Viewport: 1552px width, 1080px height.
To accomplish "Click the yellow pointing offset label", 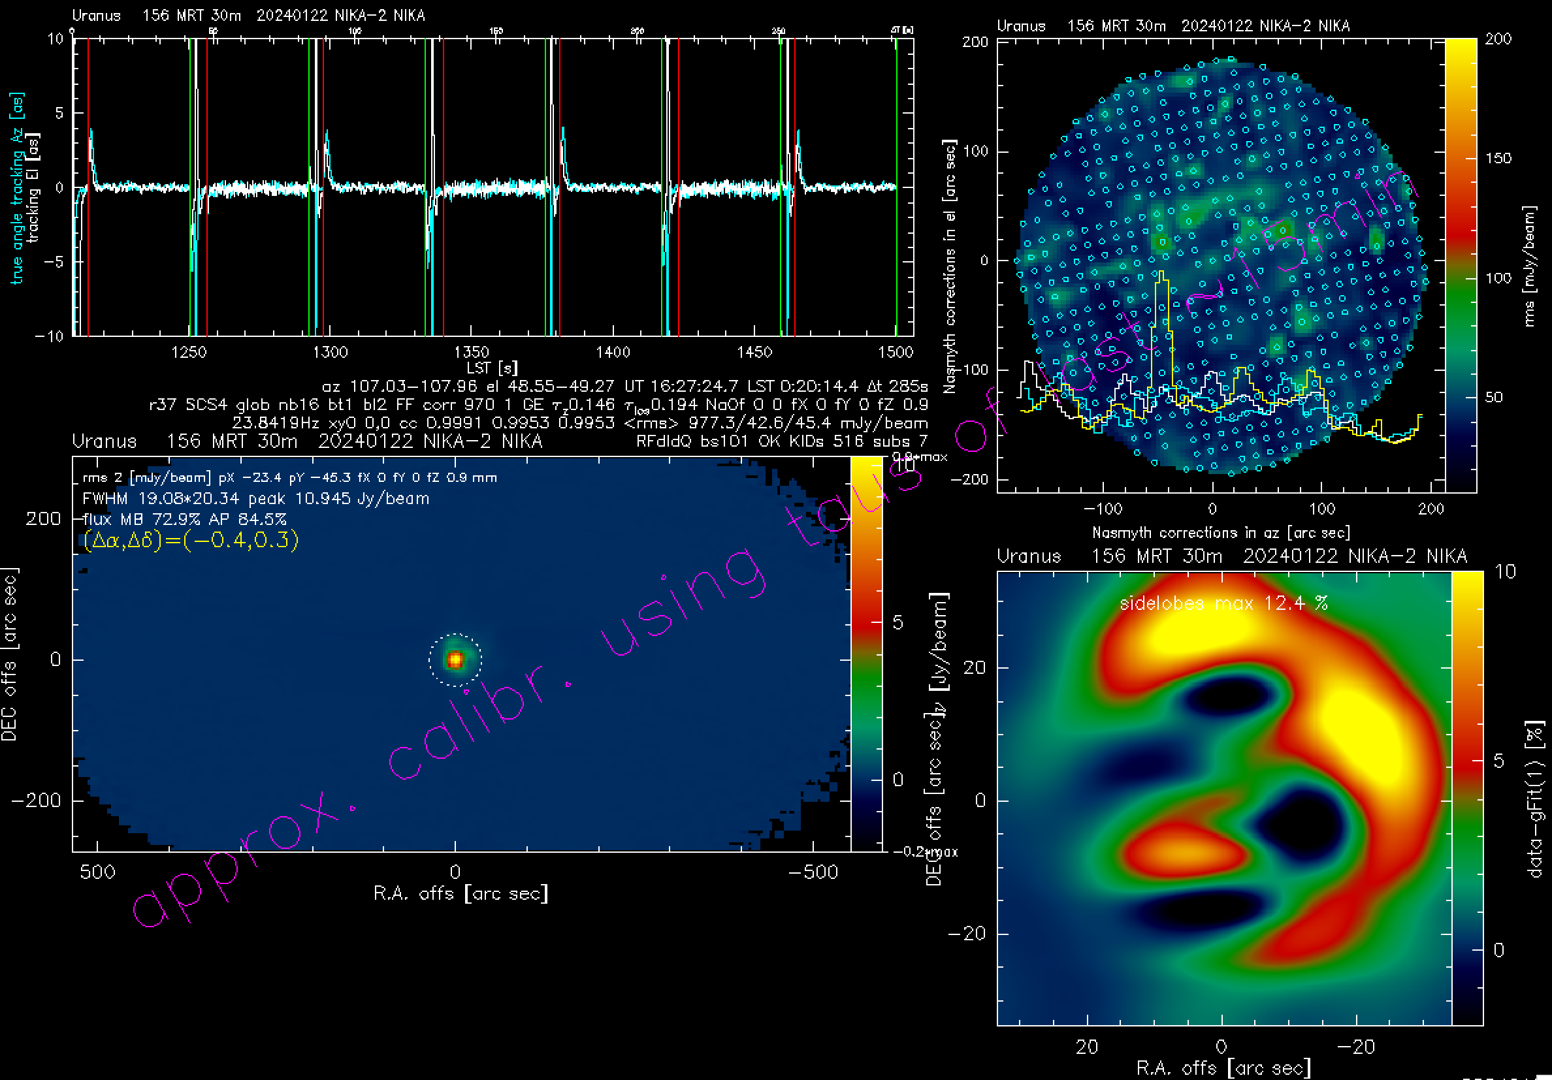I will 191,540.
